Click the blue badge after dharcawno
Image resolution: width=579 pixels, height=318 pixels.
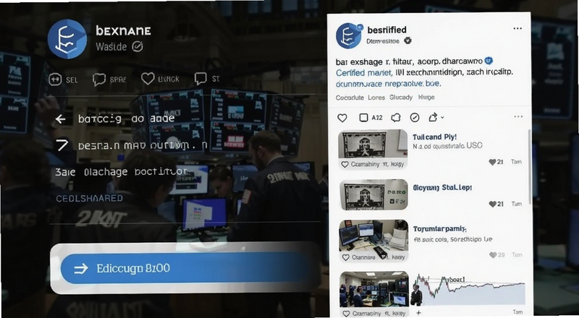[489, 61]
